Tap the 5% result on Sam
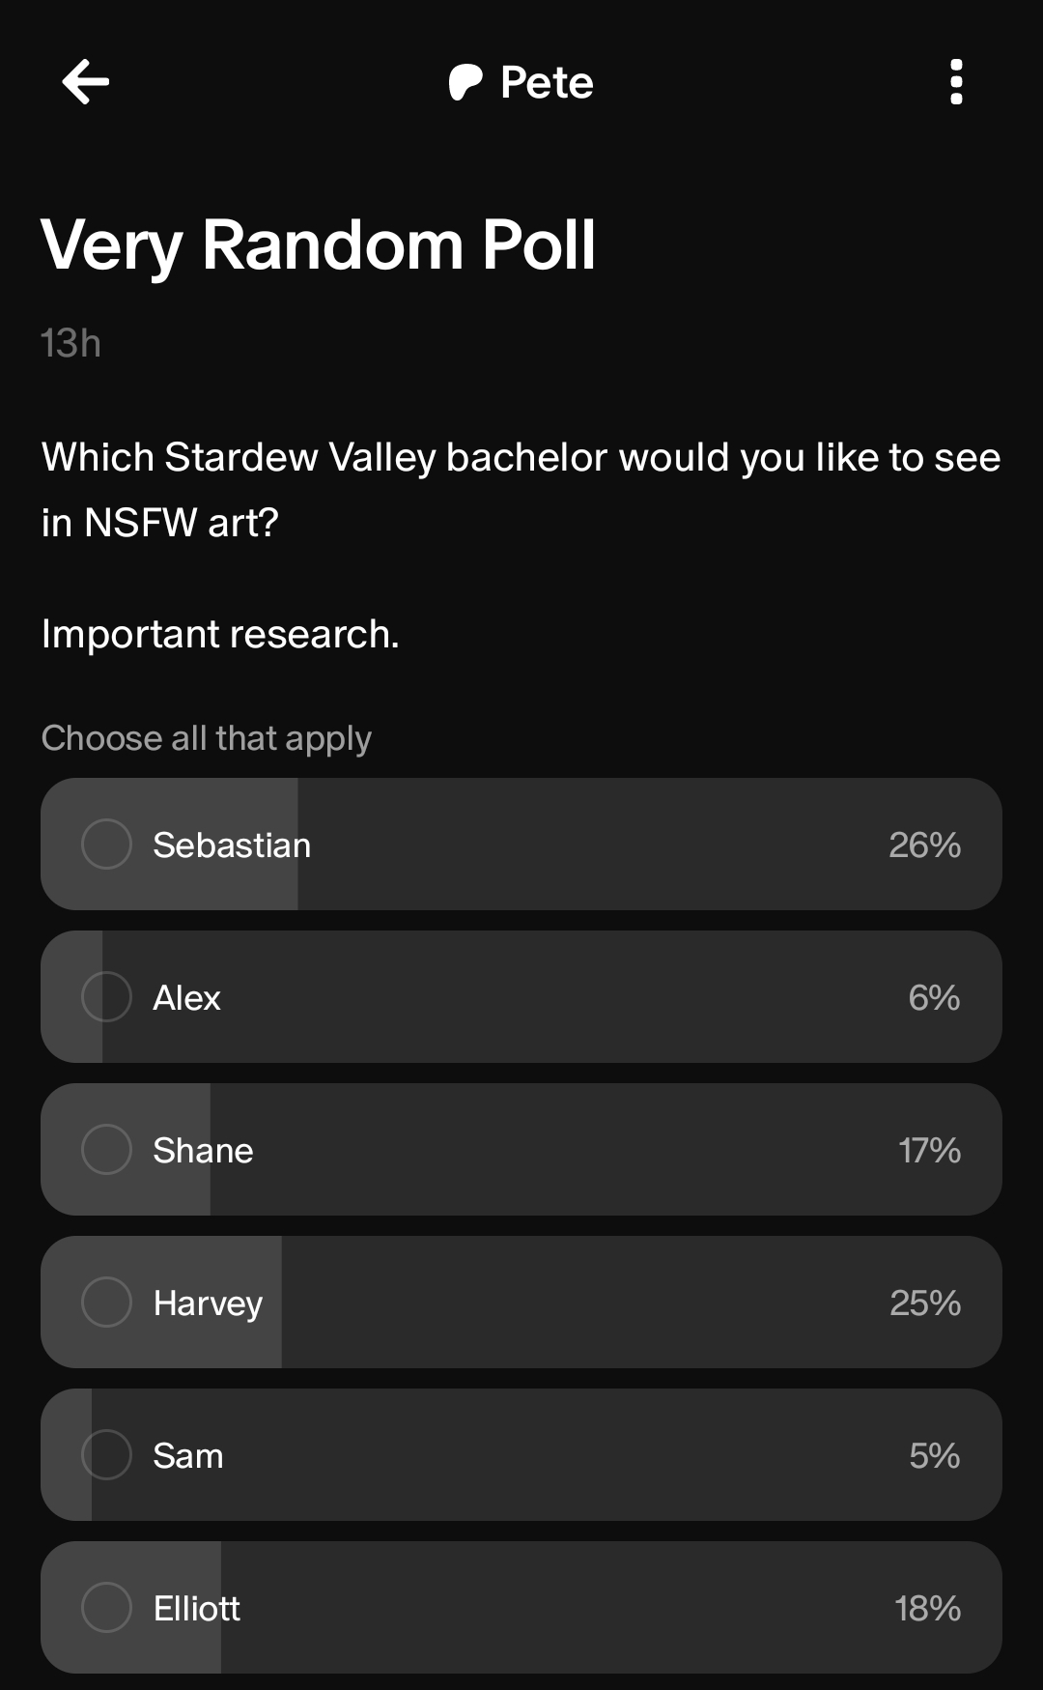 pyautogui.click(x=934, y=1456)
